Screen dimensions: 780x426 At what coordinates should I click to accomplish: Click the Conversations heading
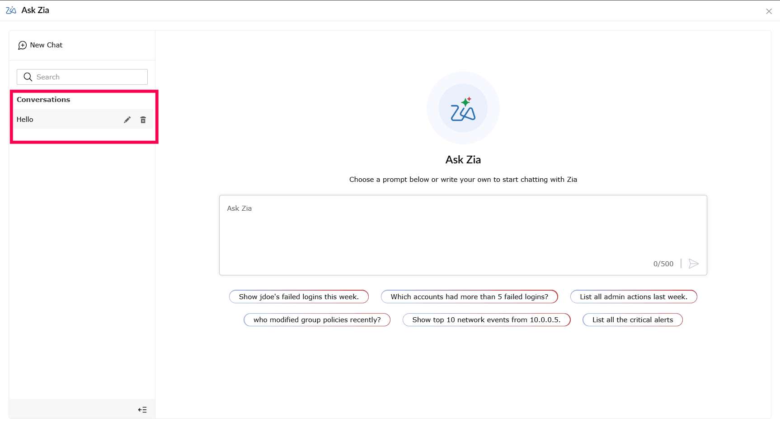(x=43, y=99)
